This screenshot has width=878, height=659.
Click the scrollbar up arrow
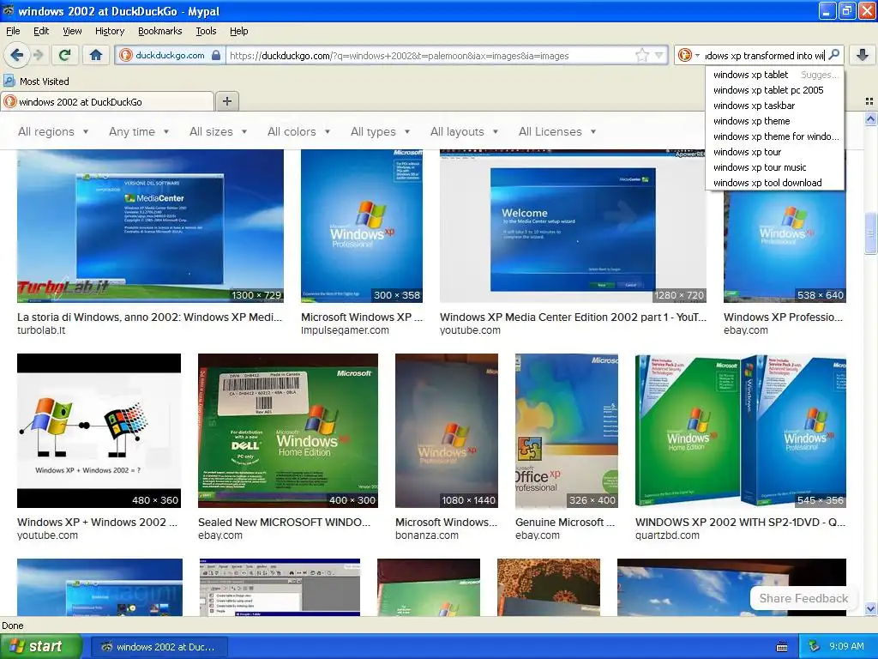(x=870, y=118)
